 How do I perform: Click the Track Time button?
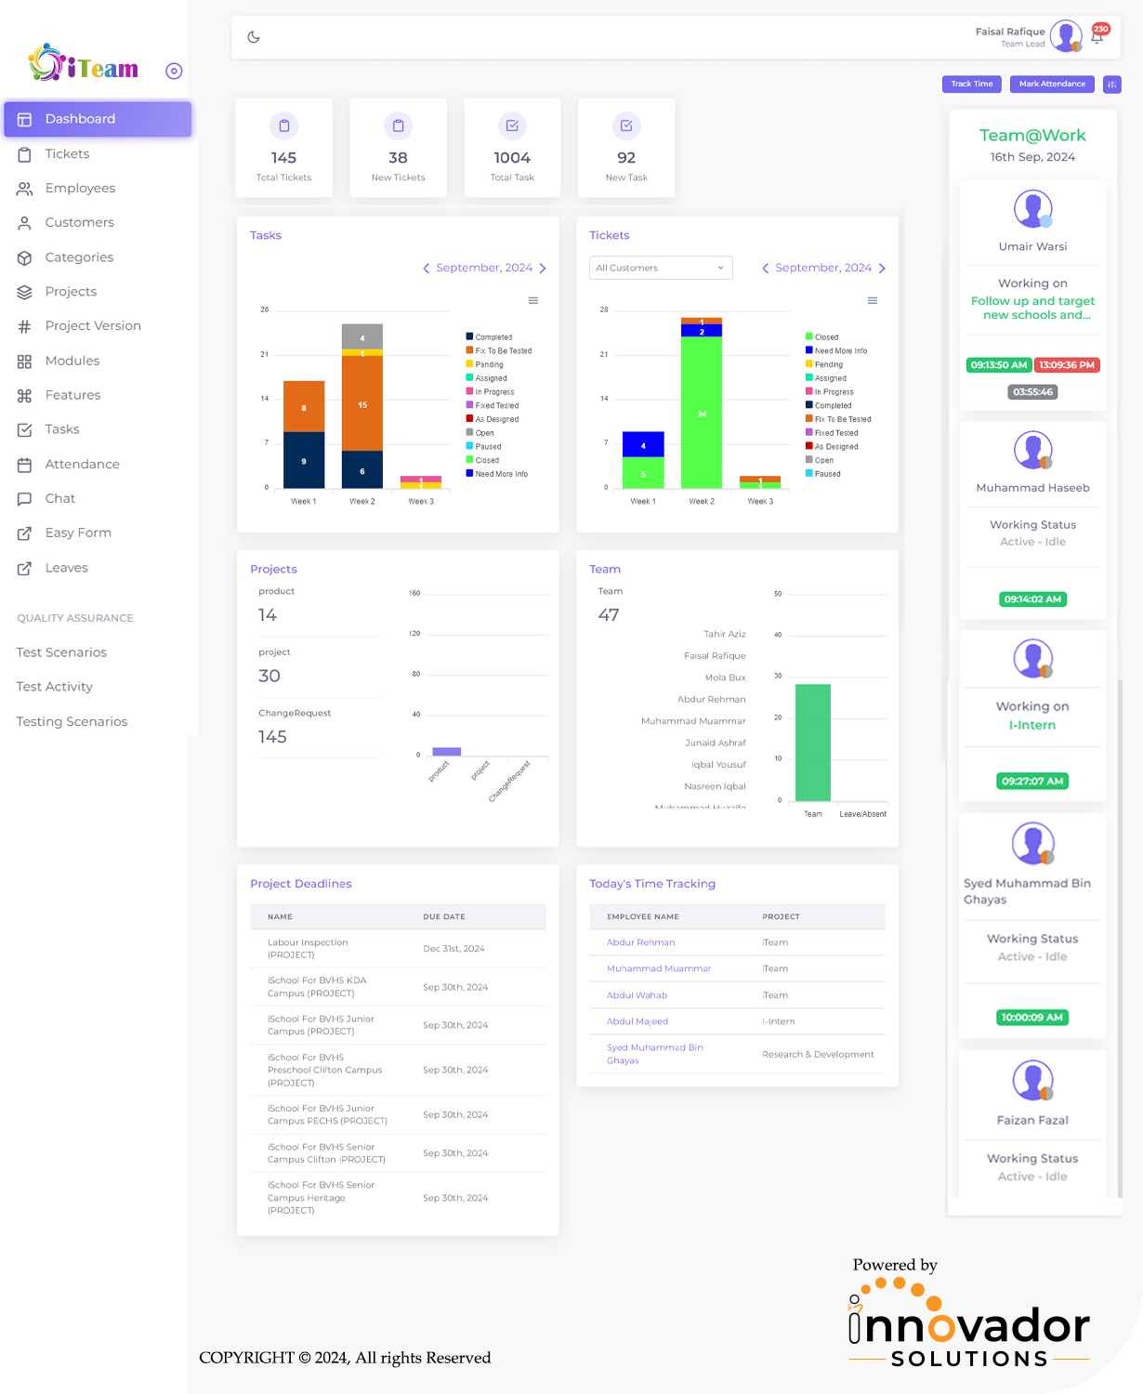tap(971, 84)
